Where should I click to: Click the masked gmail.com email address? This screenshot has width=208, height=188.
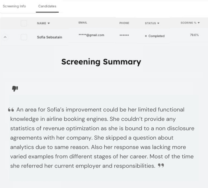[91, 35]
